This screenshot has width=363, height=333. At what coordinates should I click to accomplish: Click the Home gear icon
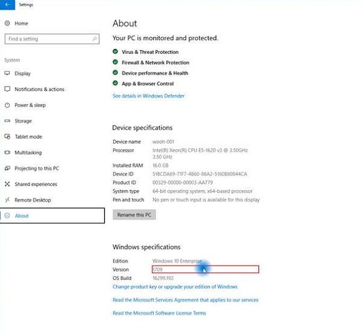pyautogui.click(x=7, y=23)
